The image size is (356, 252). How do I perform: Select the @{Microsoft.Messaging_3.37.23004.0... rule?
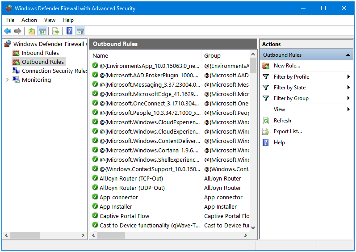pos(150,85)
